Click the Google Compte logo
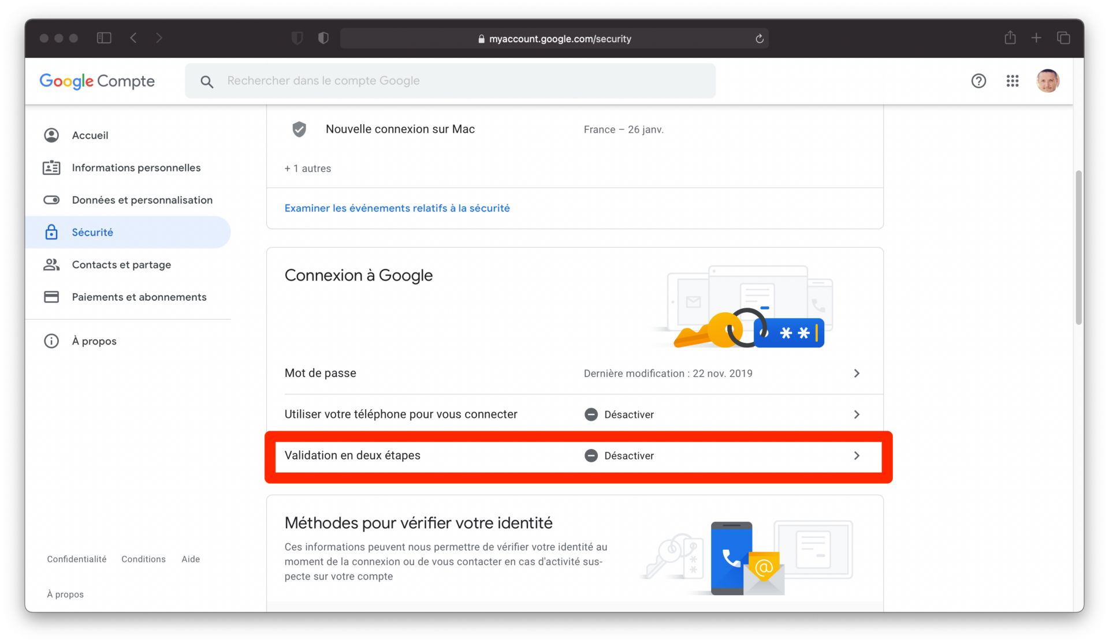Image resolution: width=1109 pixels, height=643 pixels. coord(97,81)
